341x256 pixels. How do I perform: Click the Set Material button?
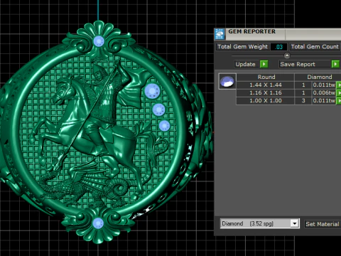[x=323, y=224]
